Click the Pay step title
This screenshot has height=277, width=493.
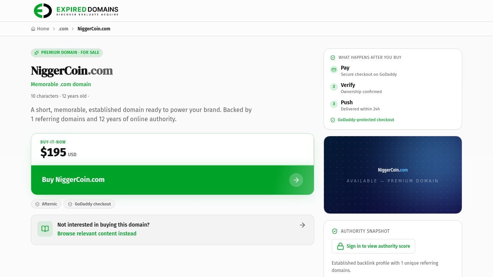coord(345,68)
